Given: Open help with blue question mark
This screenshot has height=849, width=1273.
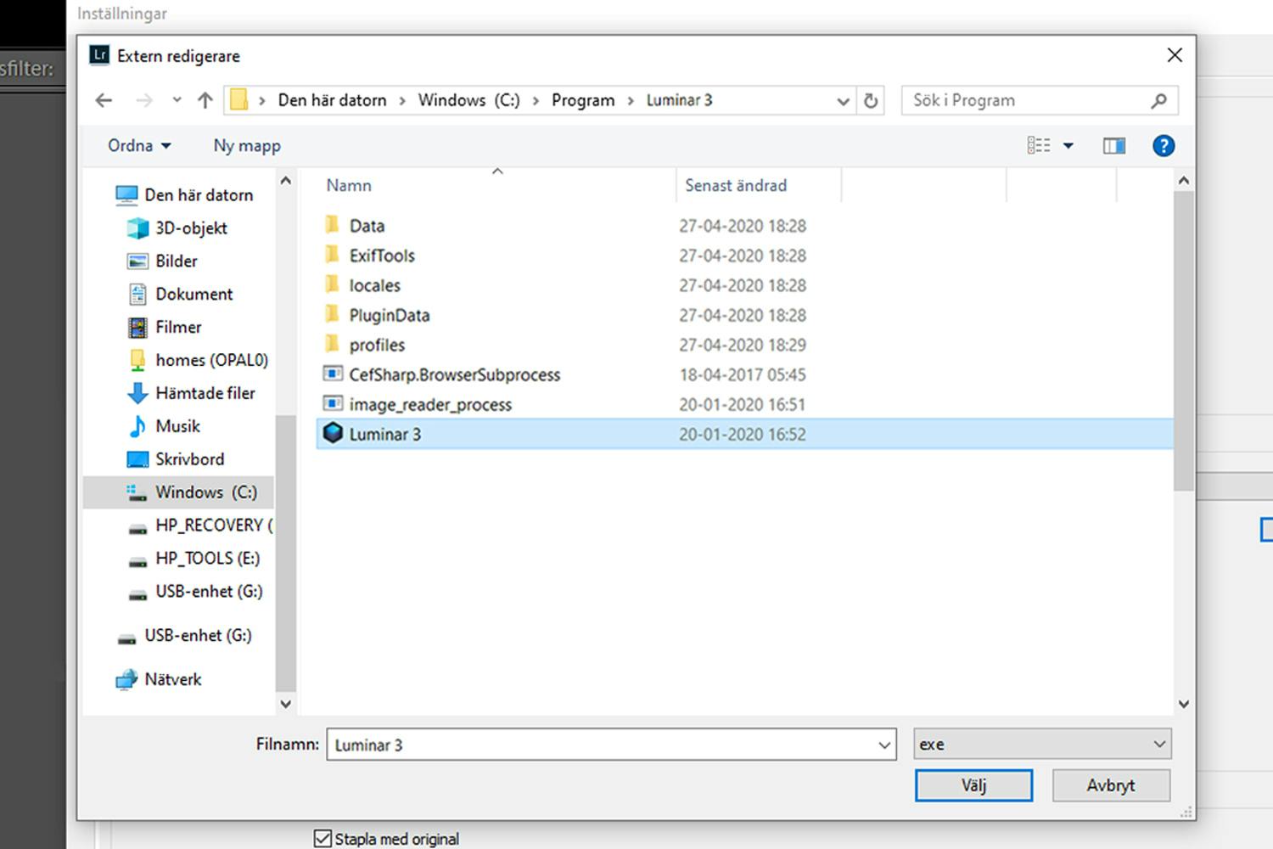Looking at the screenshot, I should (x=1164, y=146).
